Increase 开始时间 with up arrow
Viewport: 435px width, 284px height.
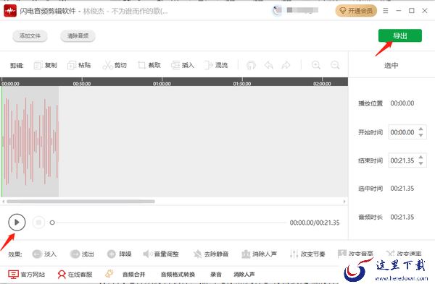point(420,129)
